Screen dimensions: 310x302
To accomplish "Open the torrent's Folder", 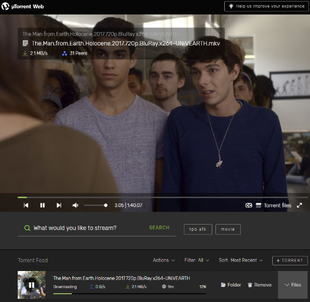I will click(231, 285).
